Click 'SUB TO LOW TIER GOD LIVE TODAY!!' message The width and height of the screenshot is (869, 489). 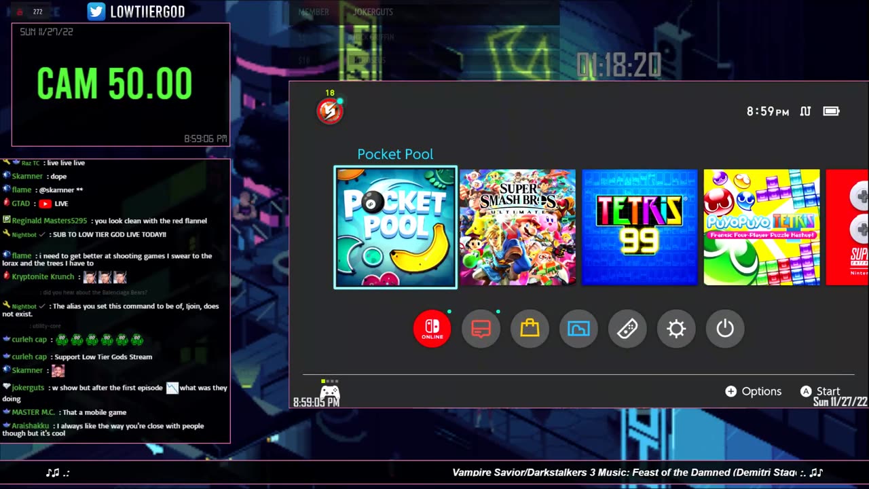click(x=109, y=234)
